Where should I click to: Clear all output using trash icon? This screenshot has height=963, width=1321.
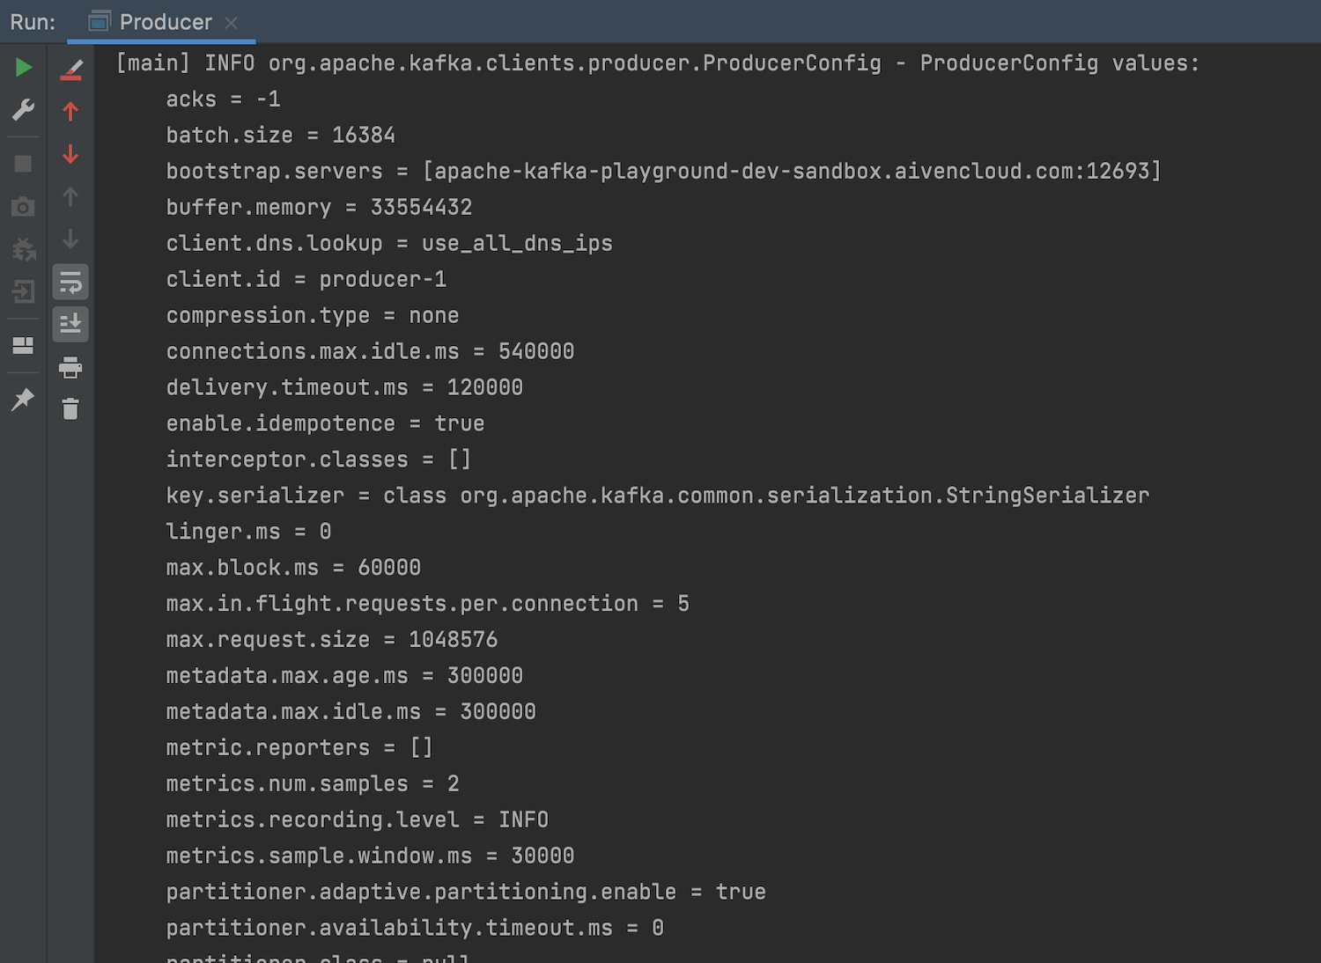(70, 408)
